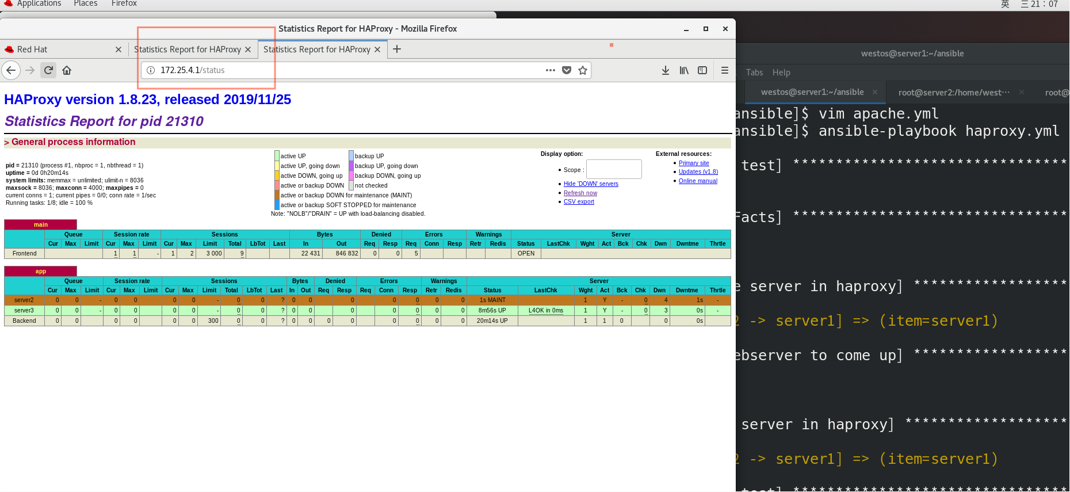1070x492 pixels.
Task: Open the Places menu in the top bar
Action: [85, 3]
